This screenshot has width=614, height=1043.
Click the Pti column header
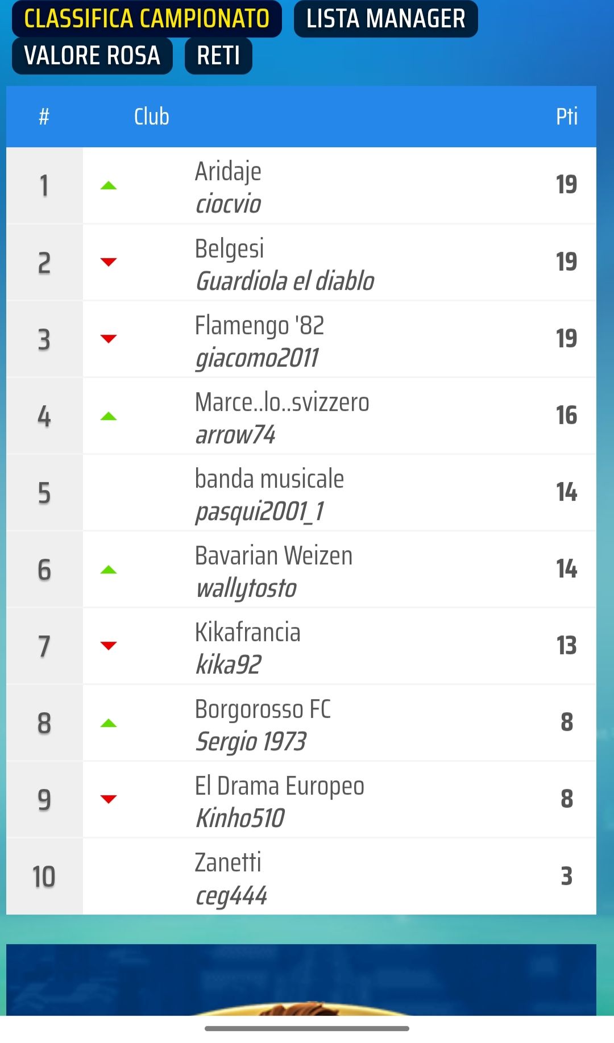pos(566,117)
